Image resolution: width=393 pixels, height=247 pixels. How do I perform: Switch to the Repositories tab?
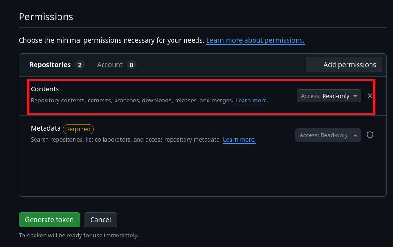(50, 65)
